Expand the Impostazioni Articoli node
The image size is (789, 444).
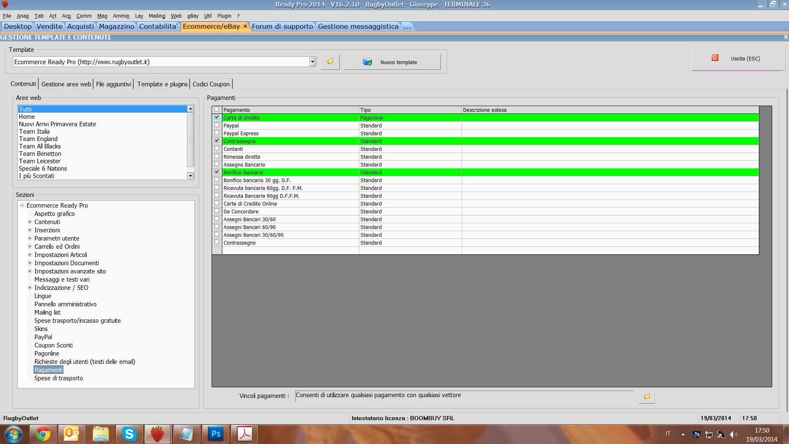pyautogui.click(x=30, y=254)
